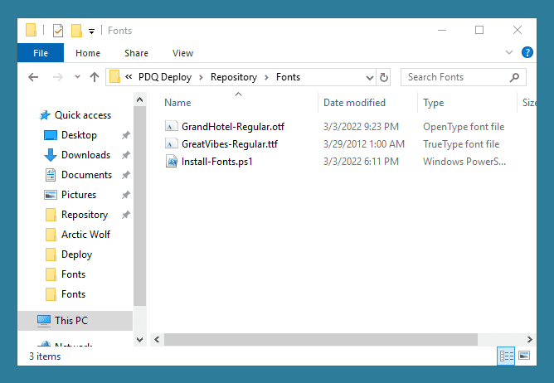Viewport: 554px width, 383px height.
Task: Open the recent locations dropdown
Action: [x=77, y=76]
